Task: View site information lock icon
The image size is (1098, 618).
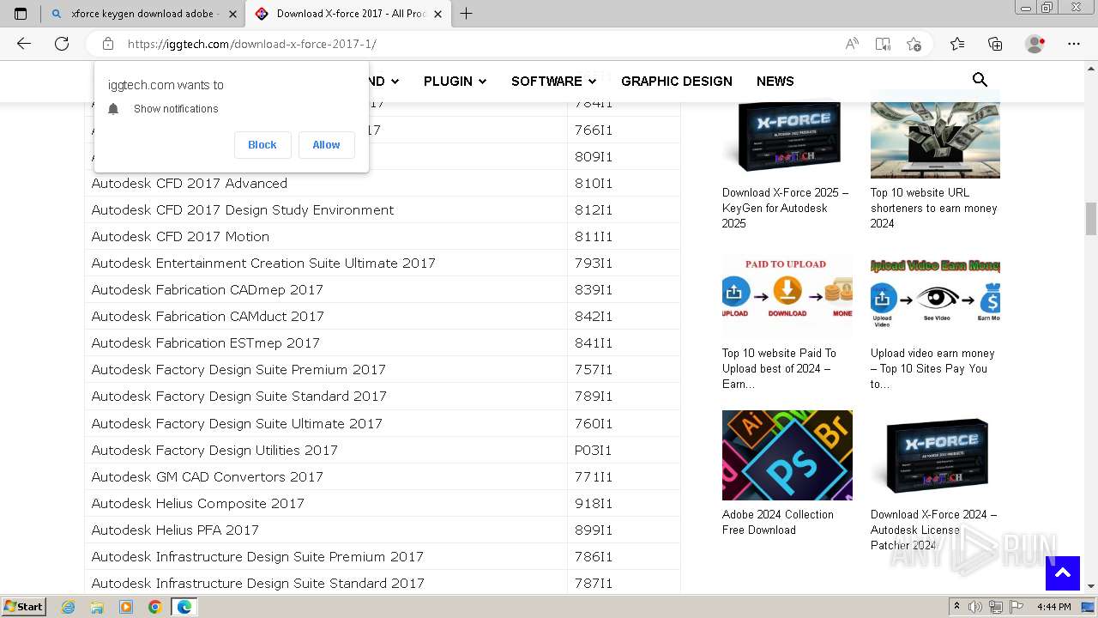Action: 108,44
